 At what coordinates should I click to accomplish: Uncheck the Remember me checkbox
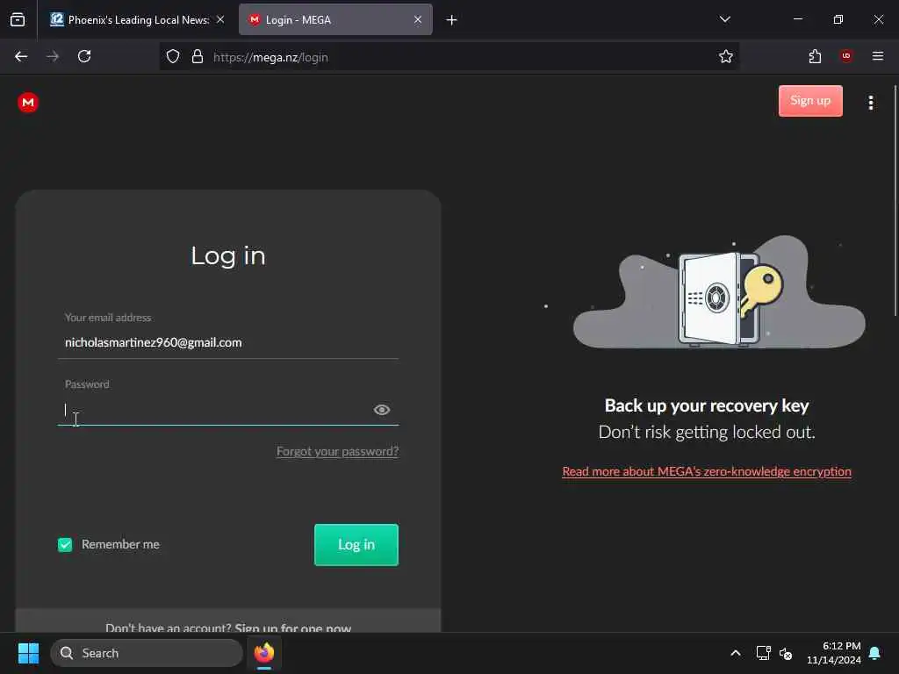click(x=65, y=544)
